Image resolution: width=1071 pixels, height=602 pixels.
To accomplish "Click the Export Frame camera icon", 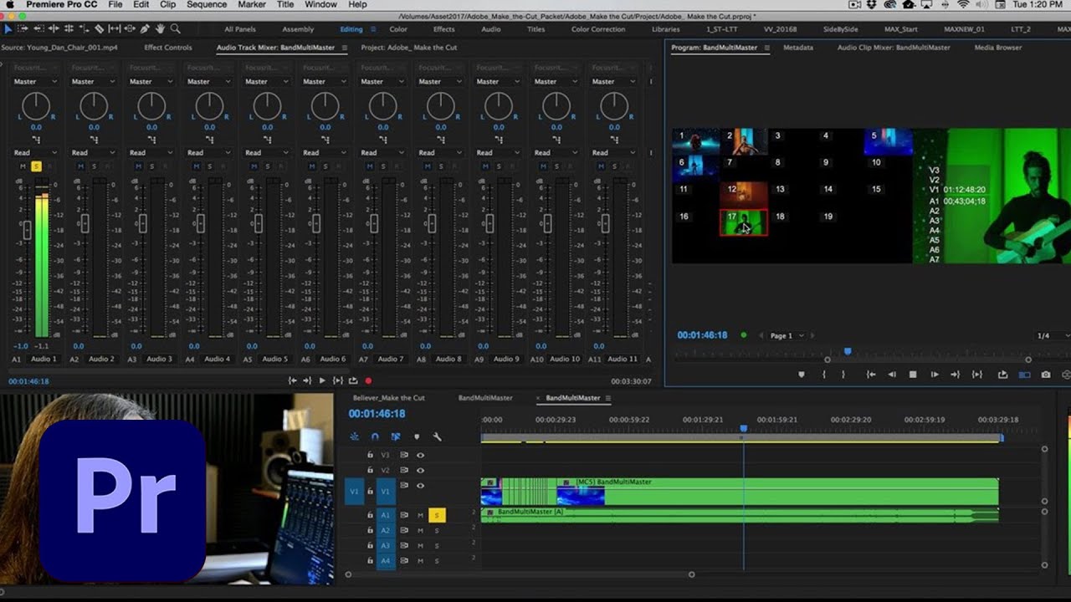I will [x=1046, y=375].
